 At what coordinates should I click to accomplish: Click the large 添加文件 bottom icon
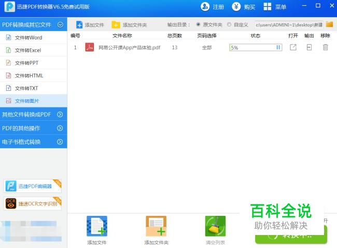(97, 226)
